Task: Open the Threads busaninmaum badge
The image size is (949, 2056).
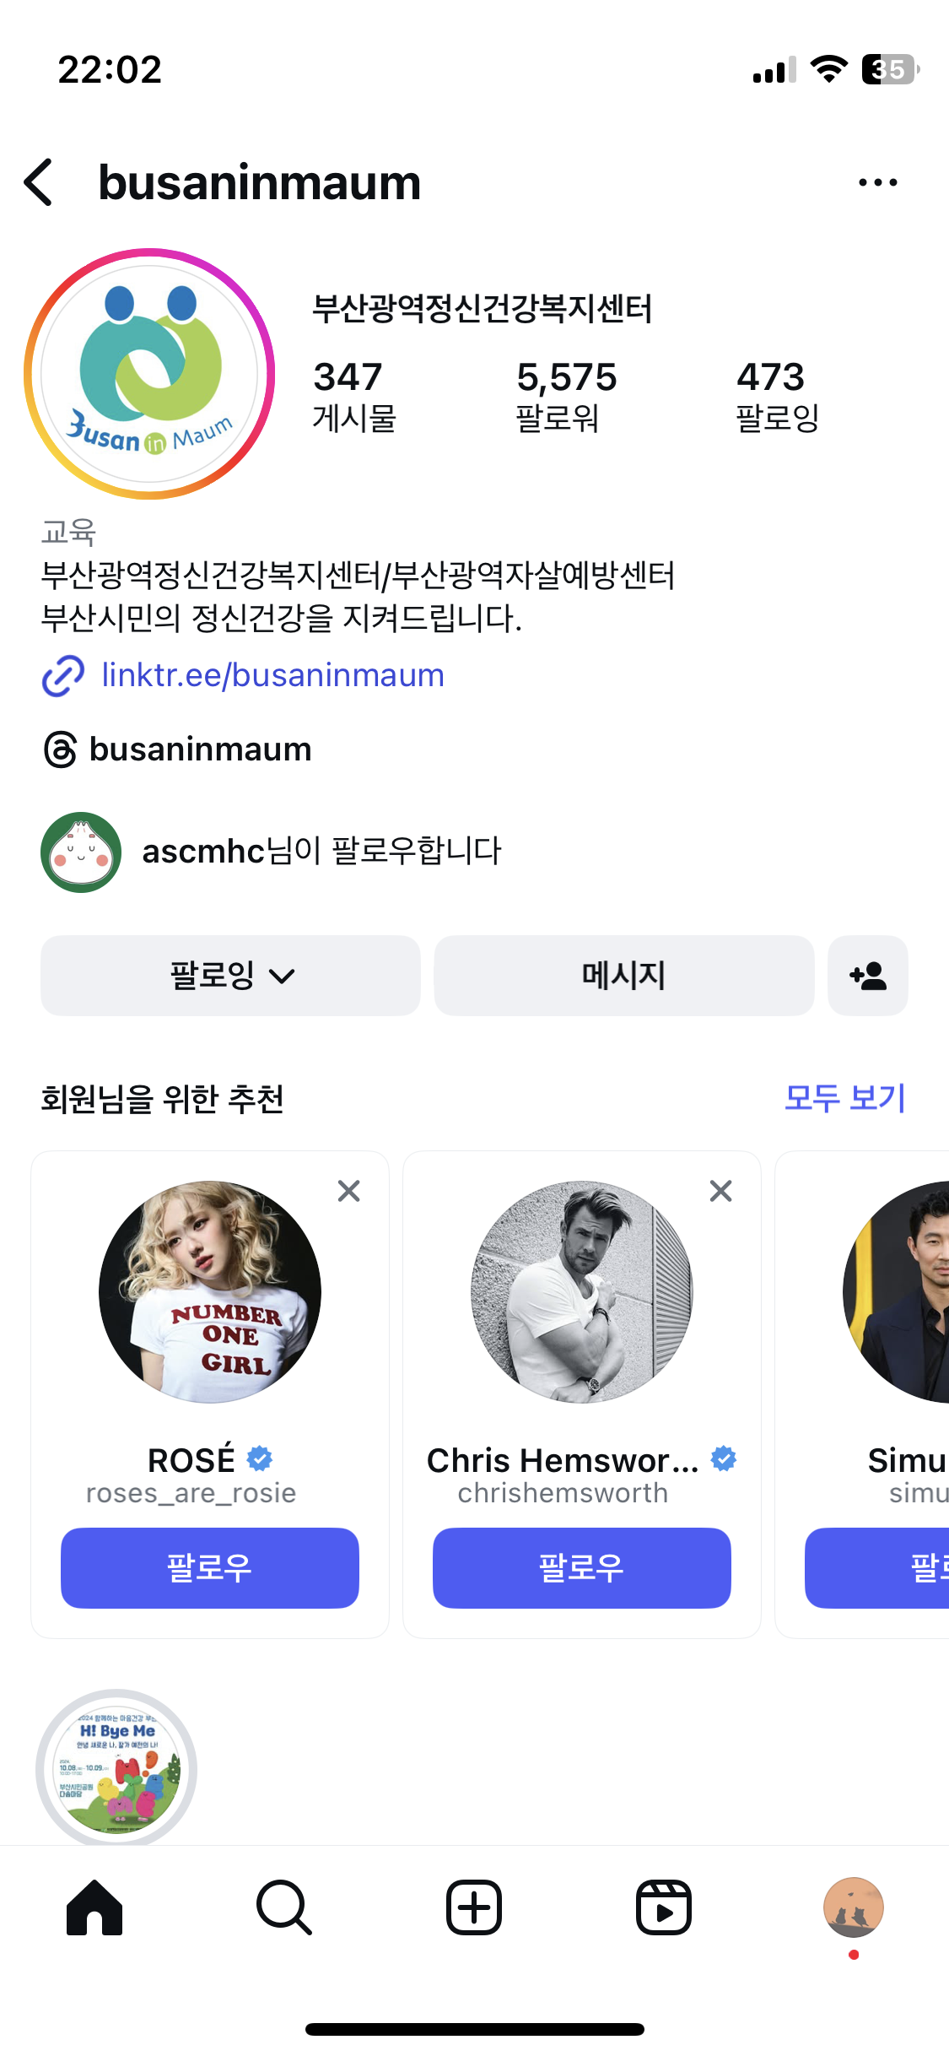Action: (x=177, y=749)
